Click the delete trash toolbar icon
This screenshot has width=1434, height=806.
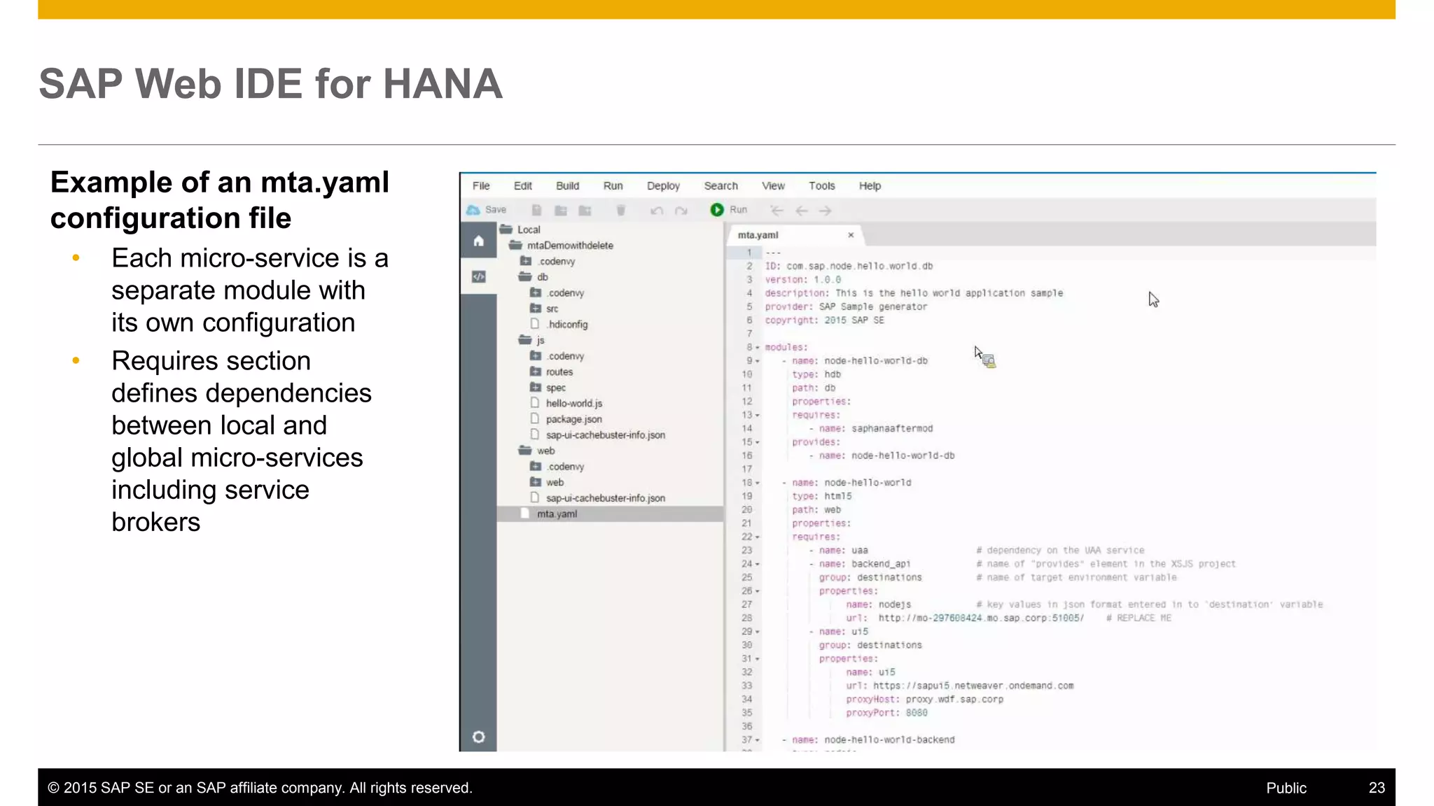pos(620,210)
